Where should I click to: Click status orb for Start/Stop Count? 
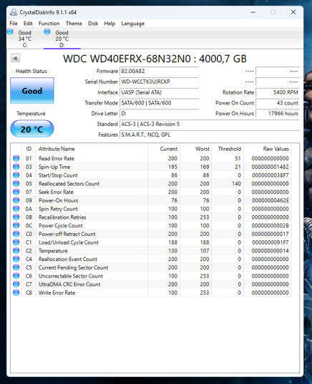click(x=16, y=175)
